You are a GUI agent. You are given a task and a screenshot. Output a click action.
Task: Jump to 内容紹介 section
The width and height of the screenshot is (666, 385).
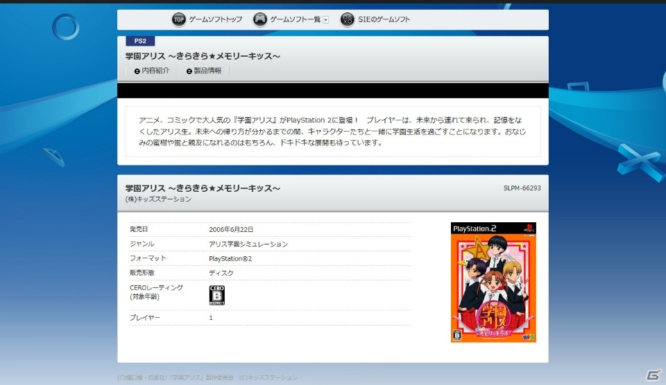155,71
